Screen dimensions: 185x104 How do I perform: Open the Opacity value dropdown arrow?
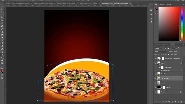coord(178,51)
